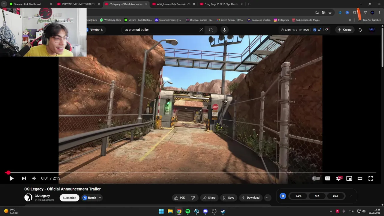
Task: Click vidIQ trophy icon in header
Action: pyautogui.click(x=326, y=30)
